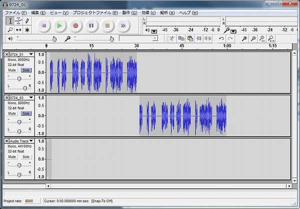This screenshot has width=300, height=209.
Task: Close the 0724_01 track
Action: tap(6, 54)
